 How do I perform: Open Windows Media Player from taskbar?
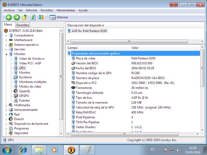55,150
